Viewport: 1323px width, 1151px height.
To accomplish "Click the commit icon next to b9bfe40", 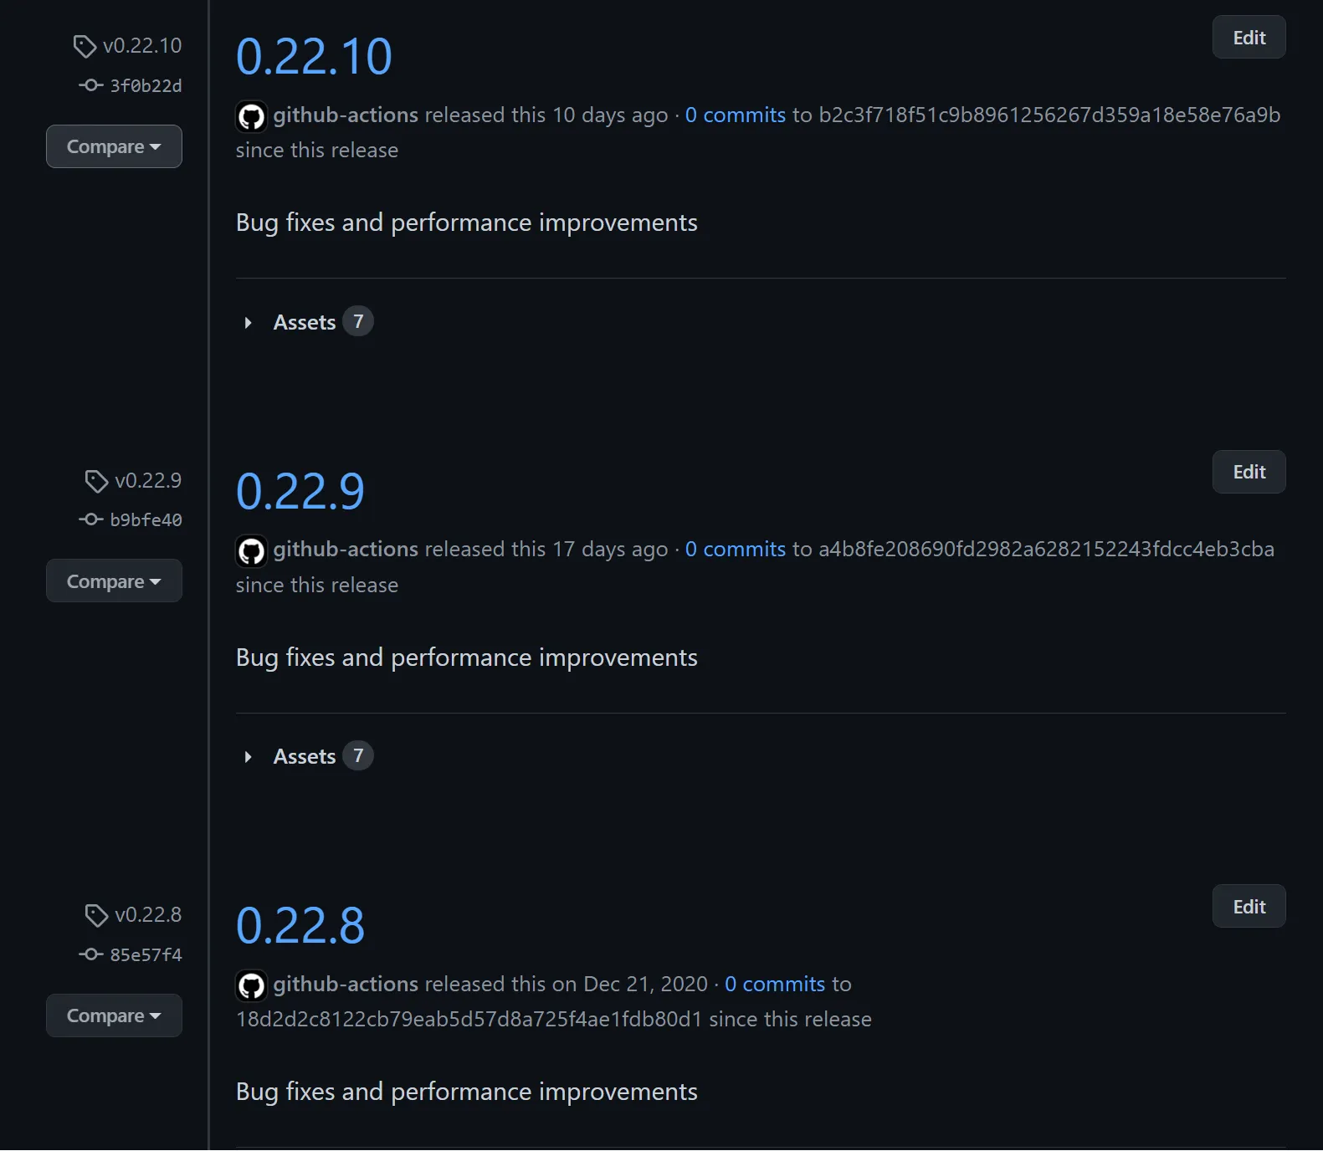I will pos(90,519).
